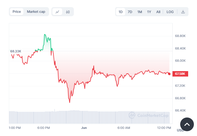Image resolution: width=197 pixels, height=136 pixels.
Task: Show All time price history
Action: [x=158, y=12]
